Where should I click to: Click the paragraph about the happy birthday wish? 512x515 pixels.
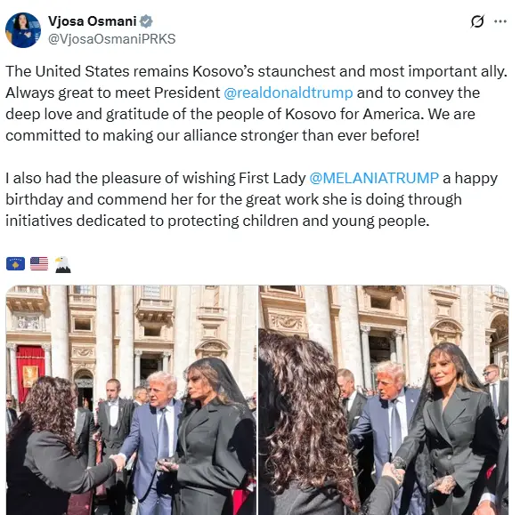(252, 199)
